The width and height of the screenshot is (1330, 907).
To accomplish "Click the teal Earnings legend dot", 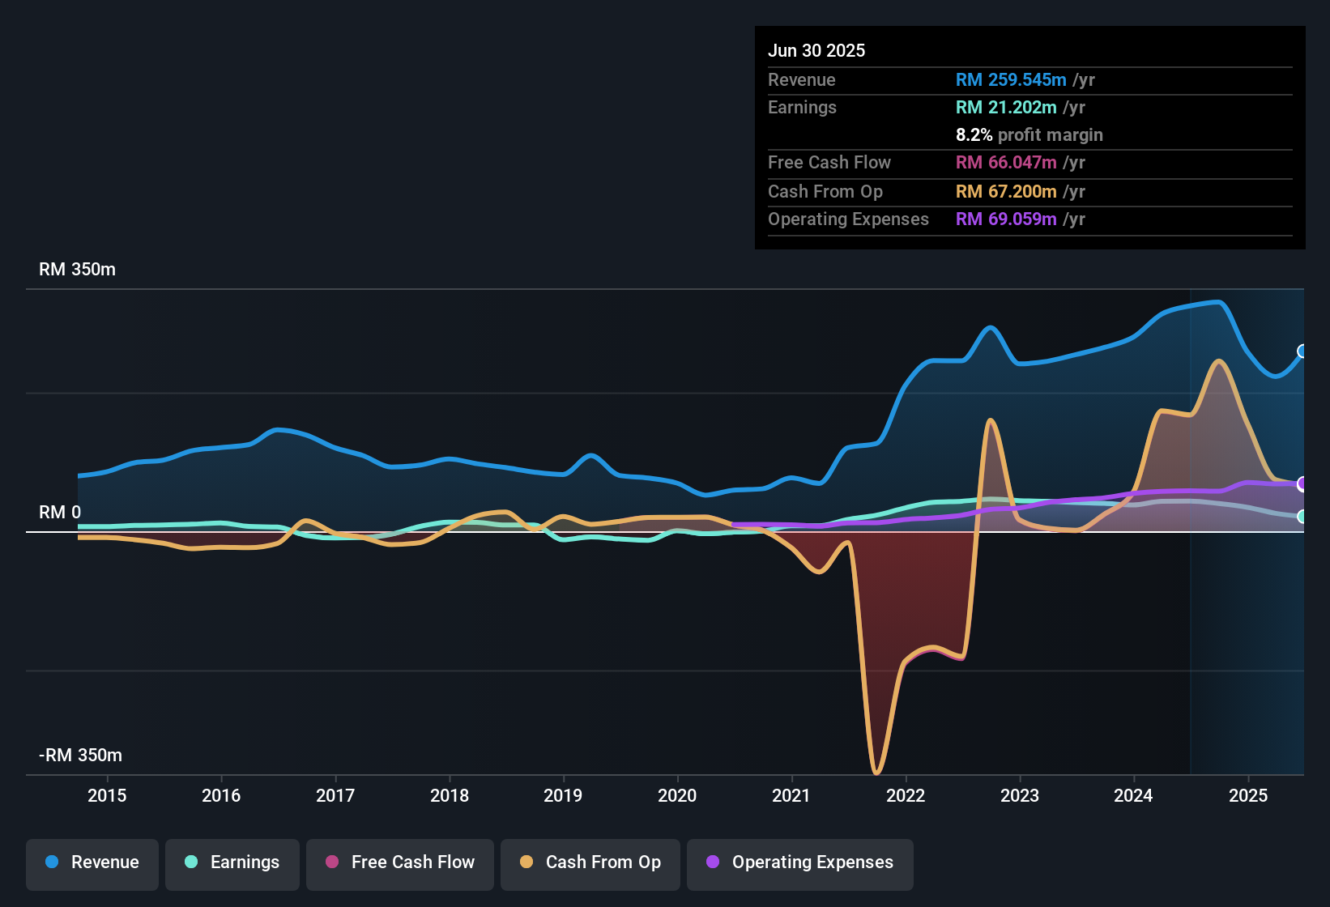I will (191, 862).
